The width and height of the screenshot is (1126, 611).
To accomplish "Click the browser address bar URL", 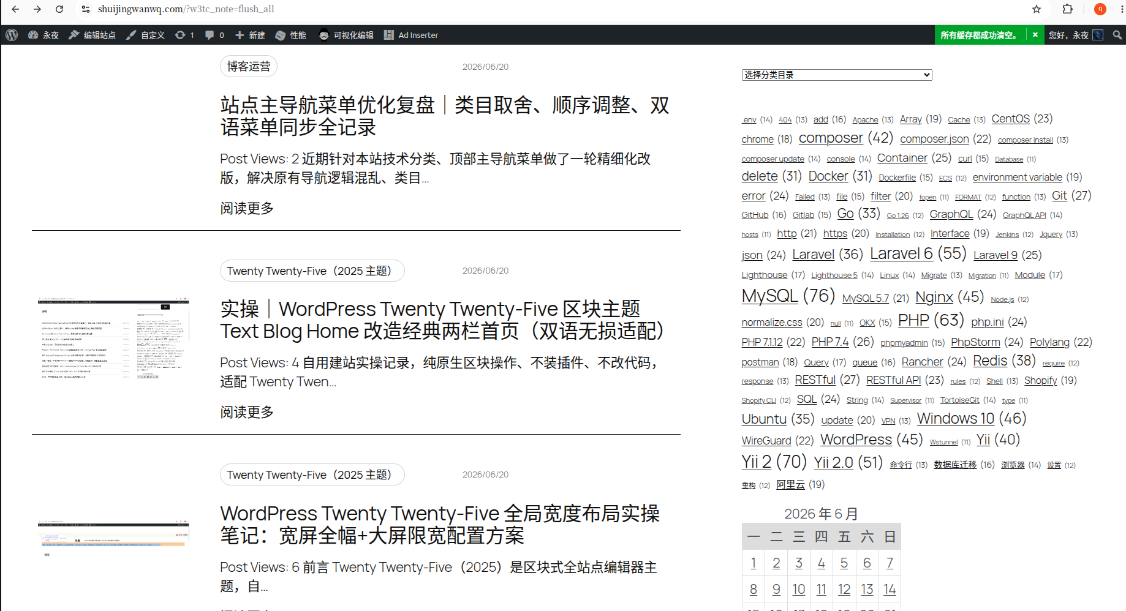I will tap(186, 9).
